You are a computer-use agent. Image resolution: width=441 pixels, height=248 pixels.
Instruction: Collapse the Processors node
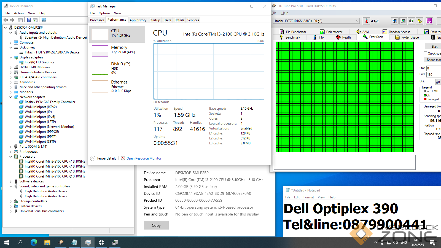10,157
